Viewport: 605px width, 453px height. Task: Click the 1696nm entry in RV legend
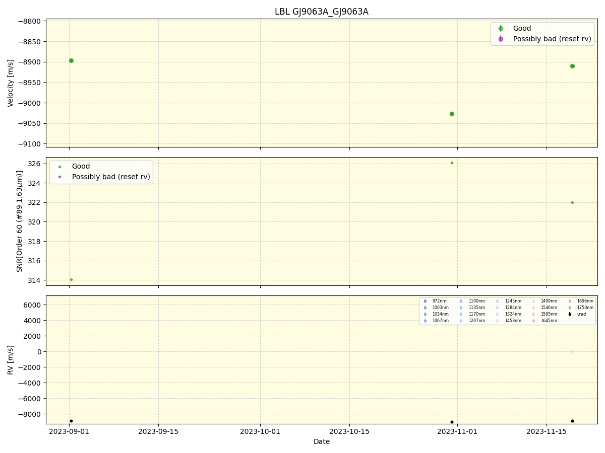[x=585, y=301]
